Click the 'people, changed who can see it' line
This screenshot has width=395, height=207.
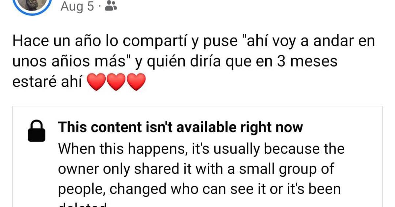click(x=199, y=189)
